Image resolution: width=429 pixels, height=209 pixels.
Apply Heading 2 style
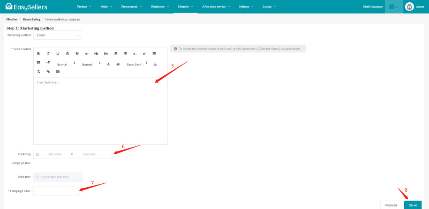106,54
